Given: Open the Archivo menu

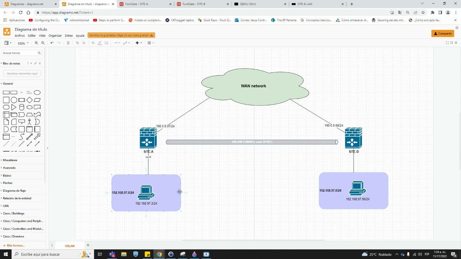Looking at the screenshot, I should click(x=20, y=36).
